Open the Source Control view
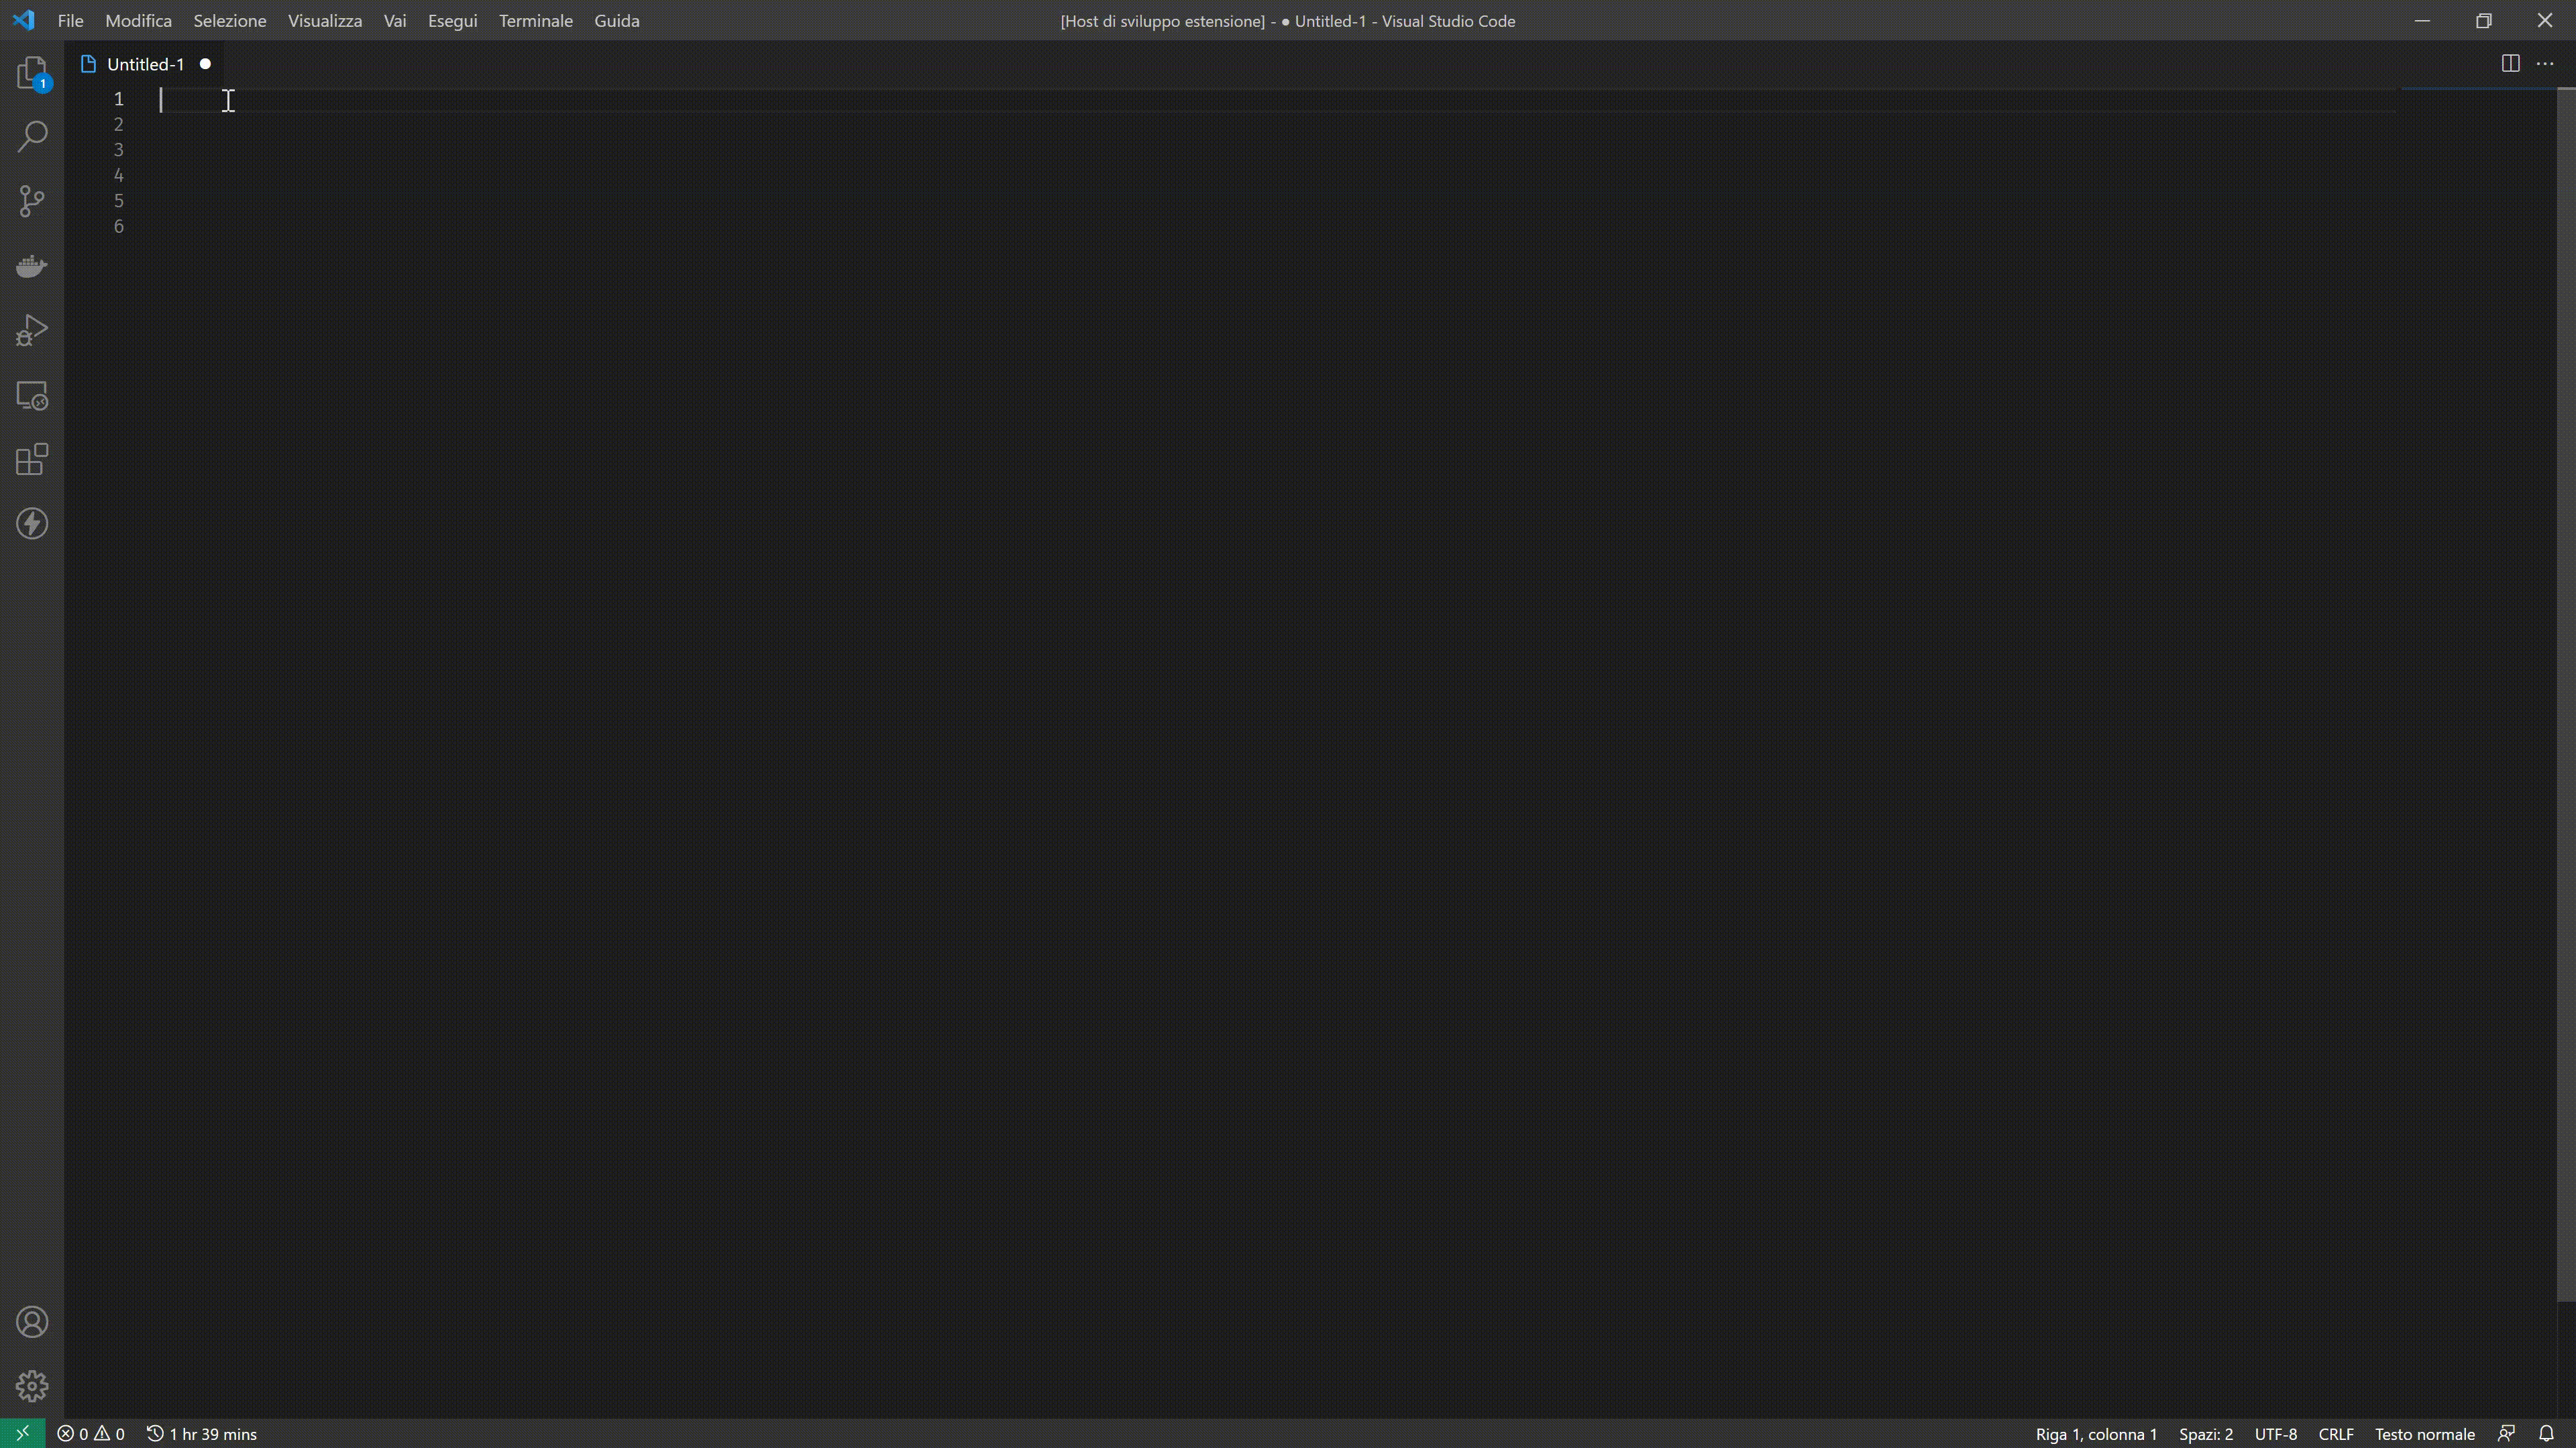The width and height of the screenshot is (2576, 1448). [x=32, y=201]
